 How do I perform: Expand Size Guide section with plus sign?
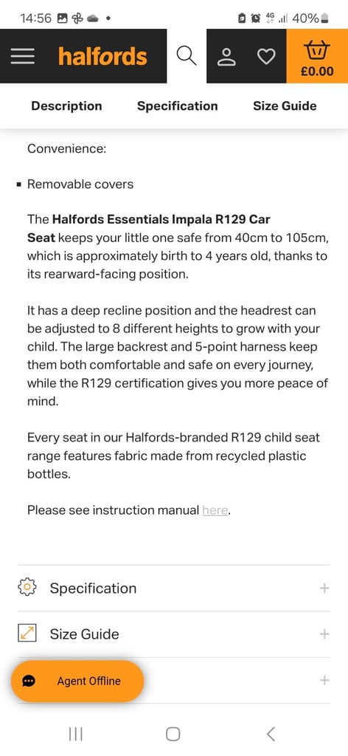point(325,633)
